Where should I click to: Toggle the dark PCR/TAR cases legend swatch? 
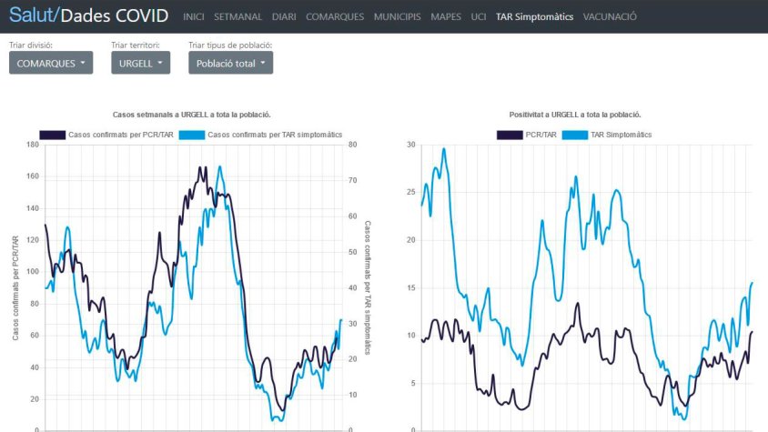[x=52, y=135]
